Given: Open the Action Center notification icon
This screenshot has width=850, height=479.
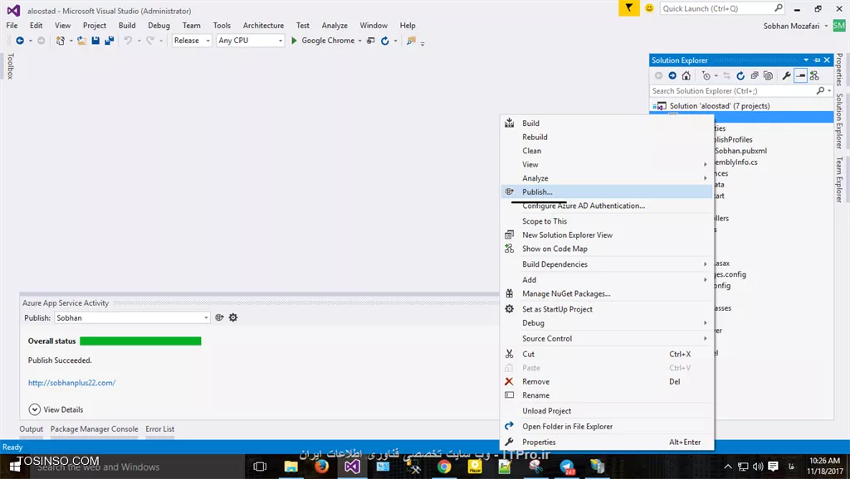Looking at the screenshot, I should click(773, 466).
